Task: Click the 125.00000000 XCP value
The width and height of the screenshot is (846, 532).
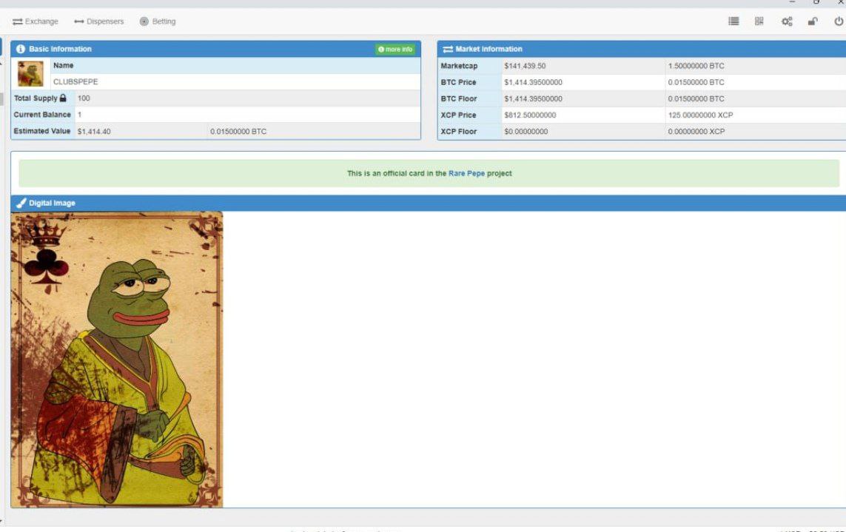Action: 700,115
